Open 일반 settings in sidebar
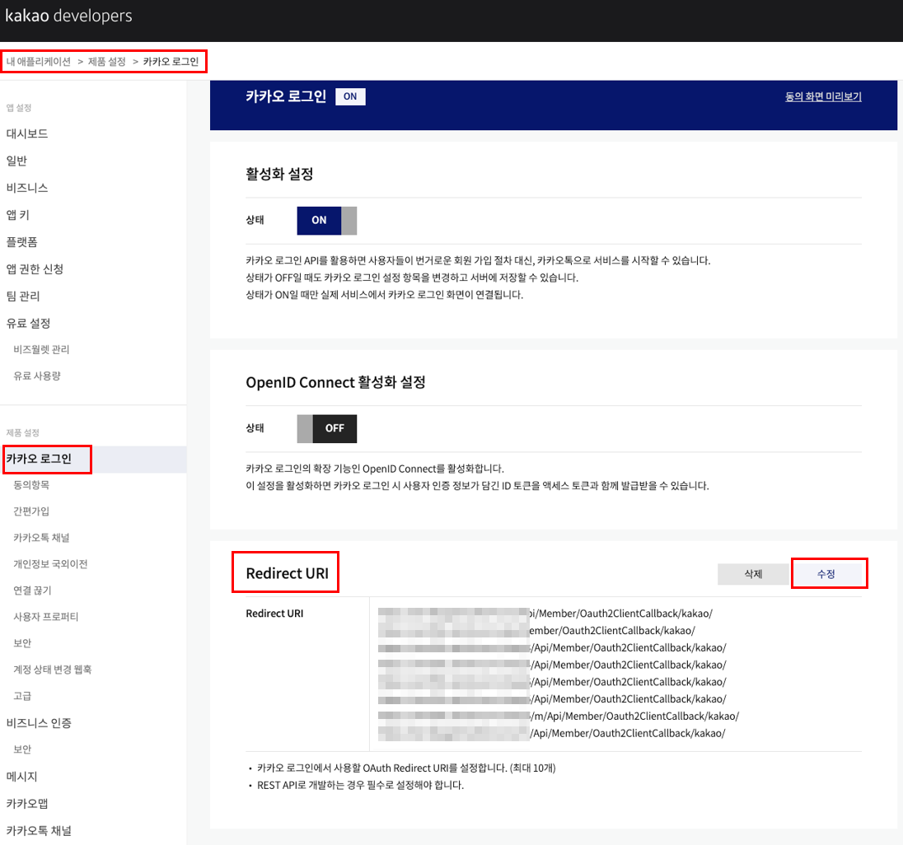The height and width of the screenshot is (845, 903). [16, 161]
